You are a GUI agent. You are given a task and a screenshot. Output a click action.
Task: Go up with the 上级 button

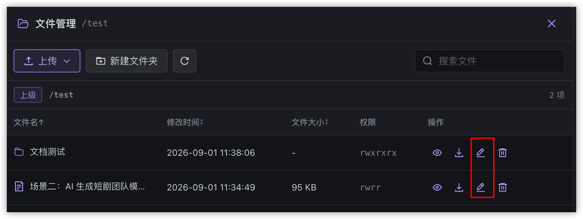coord(28,95)
